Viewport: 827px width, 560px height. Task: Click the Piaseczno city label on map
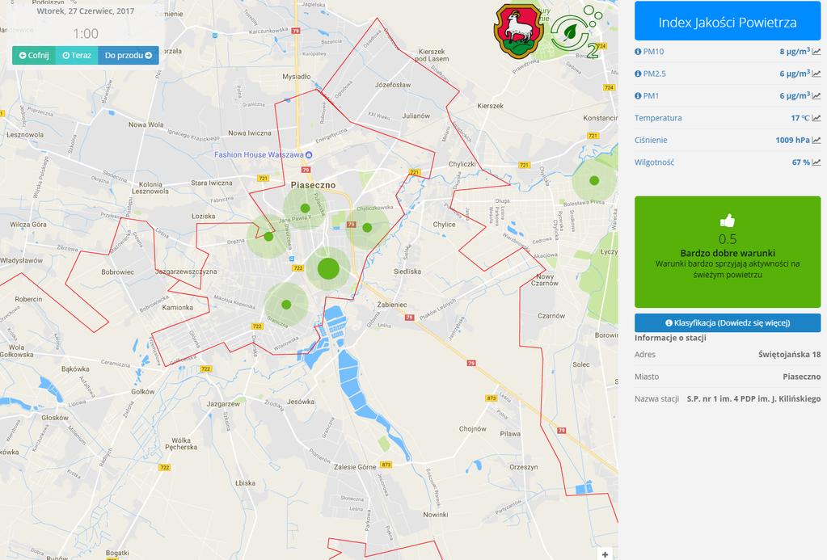(x=314, y=185)
